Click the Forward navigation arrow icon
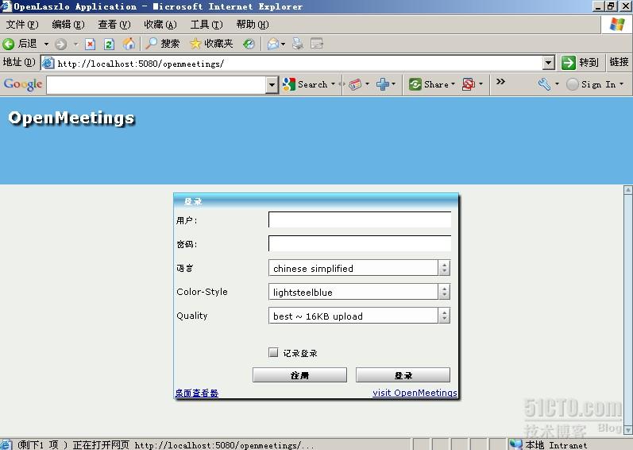Screen dimensions: 633x450 [60, 44]
